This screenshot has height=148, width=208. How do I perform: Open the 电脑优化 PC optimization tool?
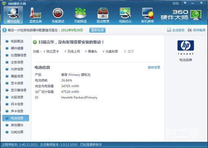[125, 15]
